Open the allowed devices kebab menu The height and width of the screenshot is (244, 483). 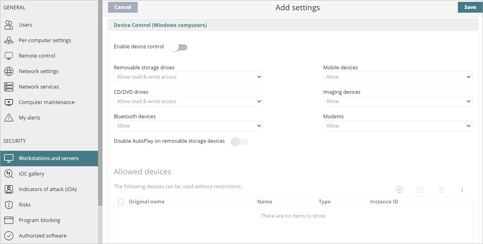tap(462, 190)
